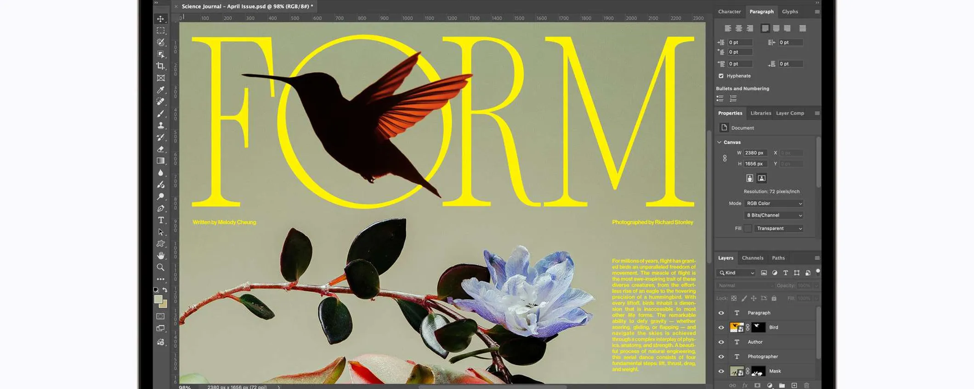Screen dimensions: 974x389
Task: Pick the Eyedropper tool
Action: click(160, 90)
